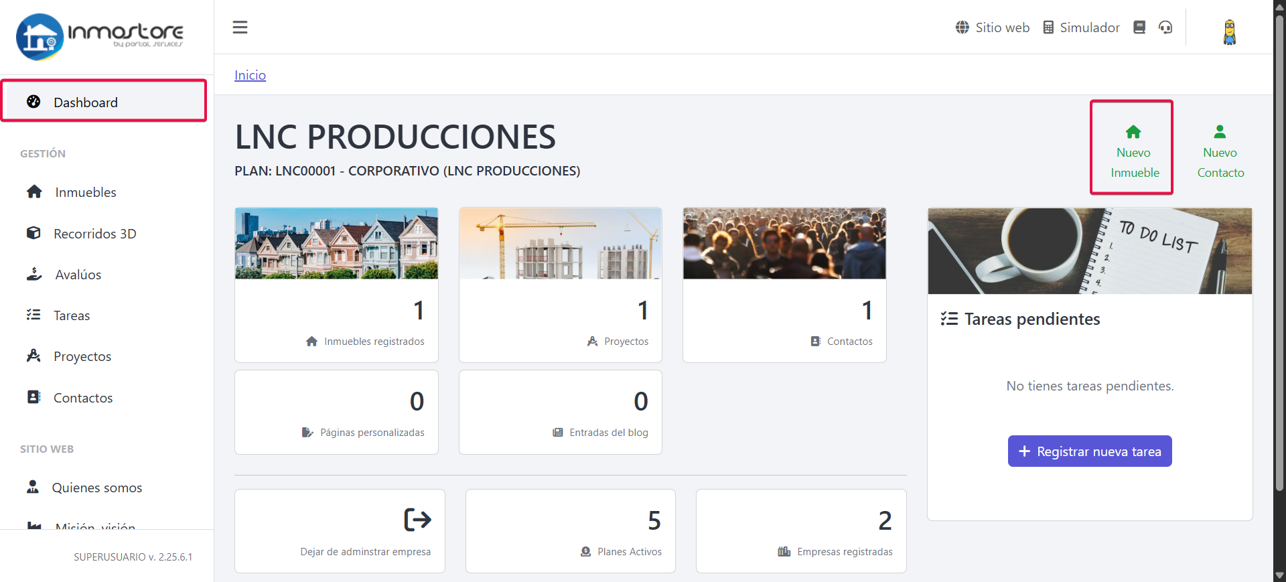Screen dimensions: 1286x582
Task: Open the Sitio web globe link
Action: [x=992, y=27]
